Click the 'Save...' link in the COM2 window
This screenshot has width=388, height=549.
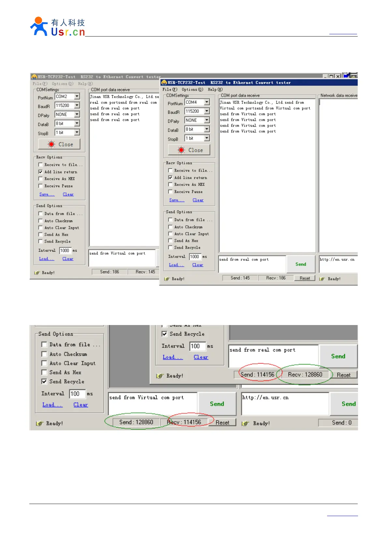(47, 194)
